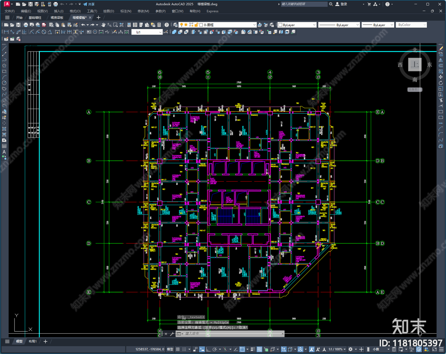Click the keyword search box in title bar

tap(304, 4)
